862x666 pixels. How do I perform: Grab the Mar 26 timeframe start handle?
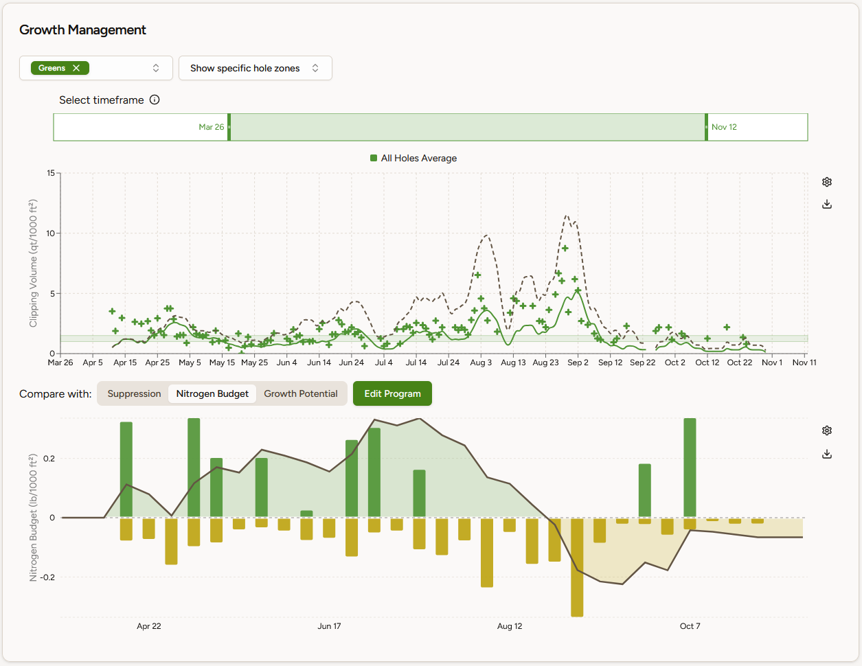[229, 127]
